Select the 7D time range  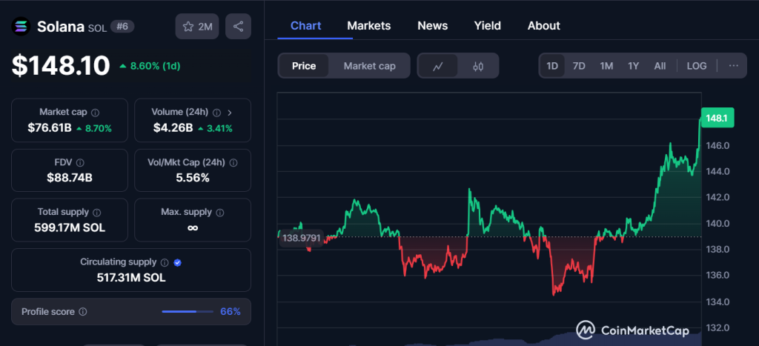coord(579,66)
